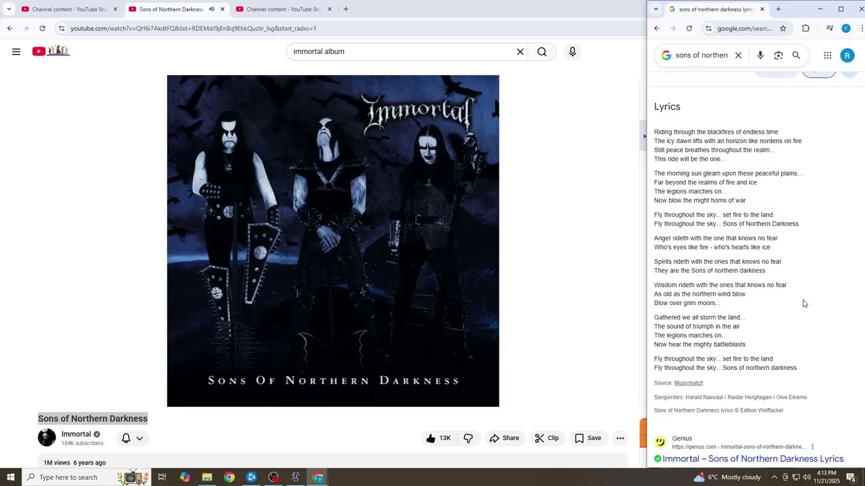This screenshot has height=486, width=865.
Task: Open the Extensions puzzle icon in Google window
Action: [x=806, y=28]
